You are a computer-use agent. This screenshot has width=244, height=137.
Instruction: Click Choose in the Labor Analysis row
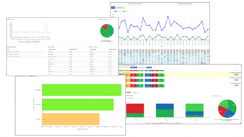click(x=236, y=80)
